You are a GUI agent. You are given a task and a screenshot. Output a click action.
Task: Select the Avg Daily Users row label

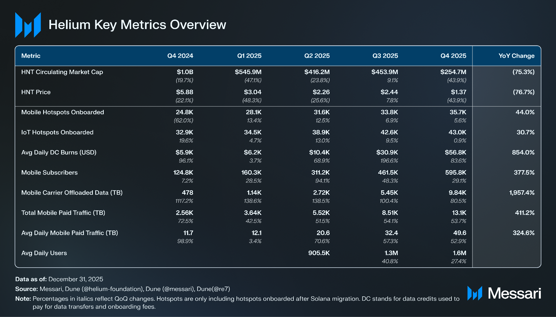click(x=44, y=253)
